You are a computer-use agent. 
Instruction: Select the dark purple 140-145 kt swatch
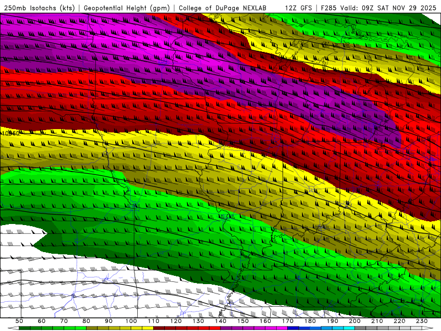pyautogui.click(x=226, y=328)
